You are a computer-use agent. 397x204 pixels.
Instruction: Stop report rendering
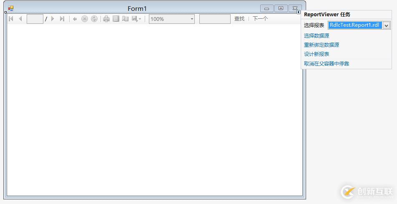85,19
